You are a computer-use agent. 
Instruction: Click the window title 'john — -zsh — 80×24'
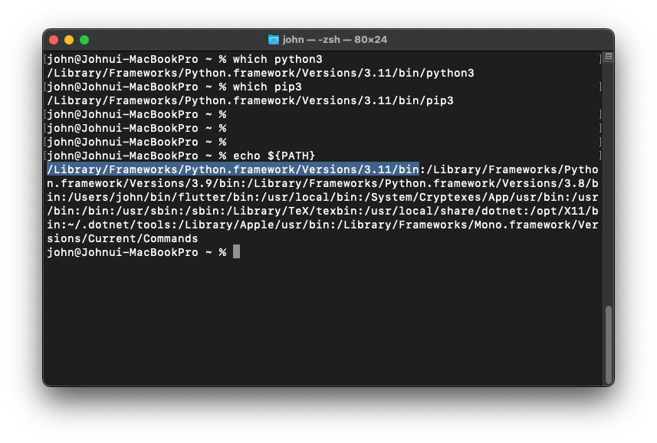point(335,40)
